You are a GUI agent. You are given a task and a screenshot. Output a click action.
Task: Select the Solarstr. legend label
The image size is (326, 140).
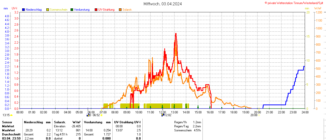pyautogui.click(x=127, y=10)
